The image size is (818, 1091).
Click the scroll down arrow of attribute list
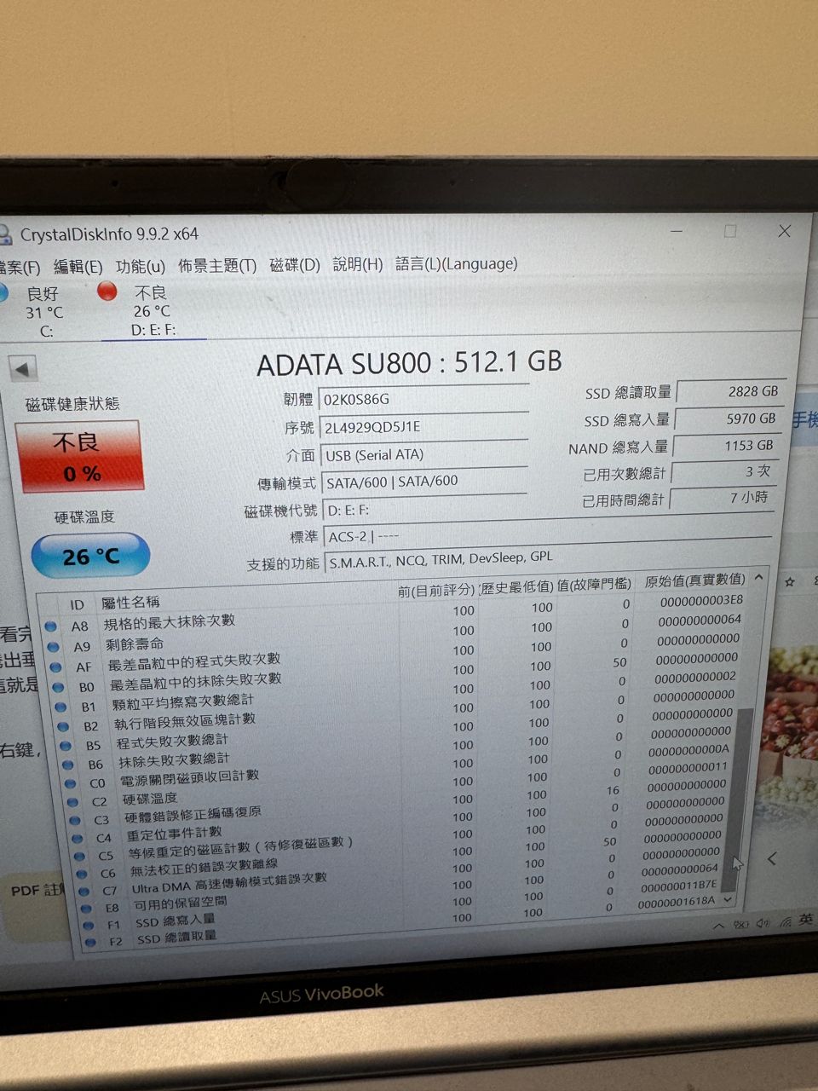729,900
